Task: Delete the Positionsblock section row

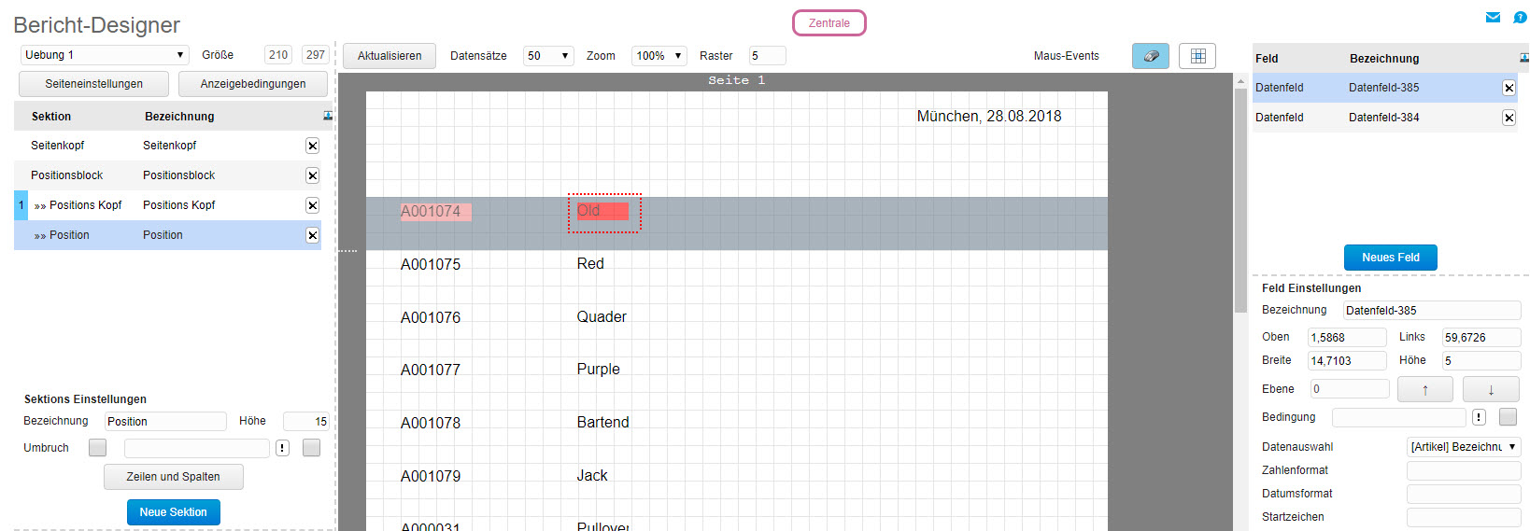Action: click(x=312, y=175)
